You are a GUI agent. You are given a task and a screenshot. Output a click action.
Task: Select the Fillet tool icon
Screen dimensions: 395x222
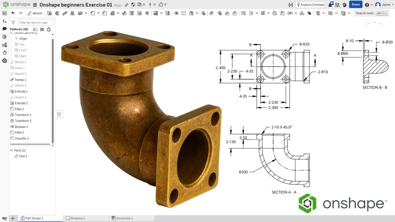[x=93, y=13]
